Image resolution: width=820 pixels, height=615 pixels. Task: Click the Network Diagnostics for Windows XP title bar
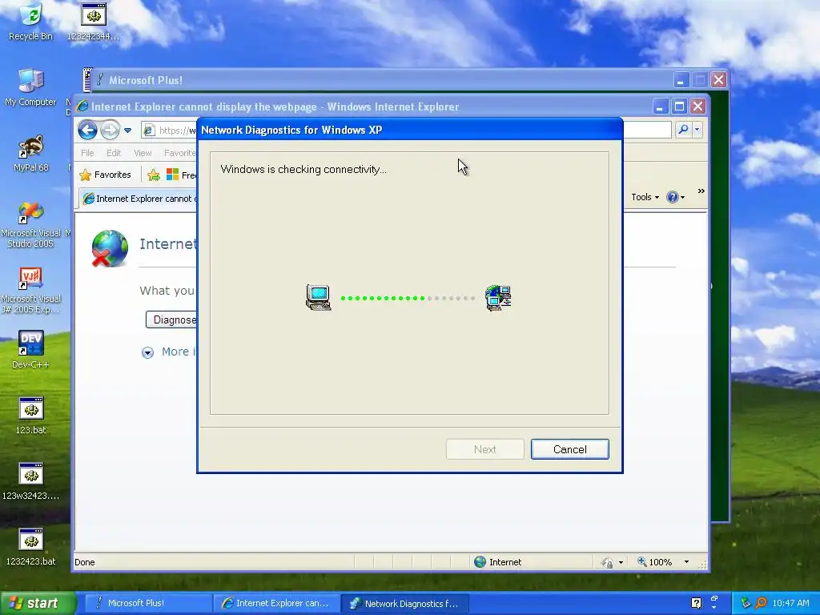410,130
